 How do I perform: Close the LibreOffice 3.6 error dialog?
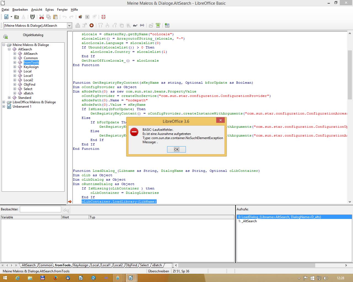tap(220, 120)
